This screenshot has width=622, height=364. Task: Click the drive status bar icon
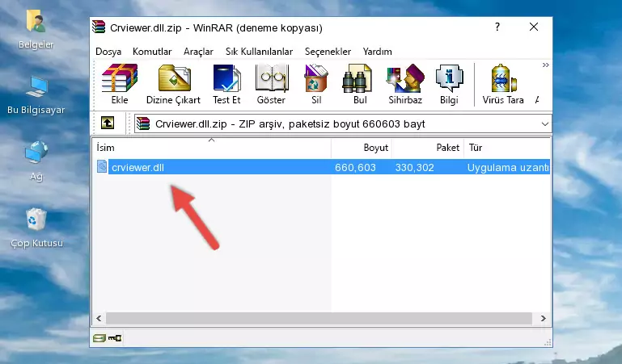click(99, 338)
